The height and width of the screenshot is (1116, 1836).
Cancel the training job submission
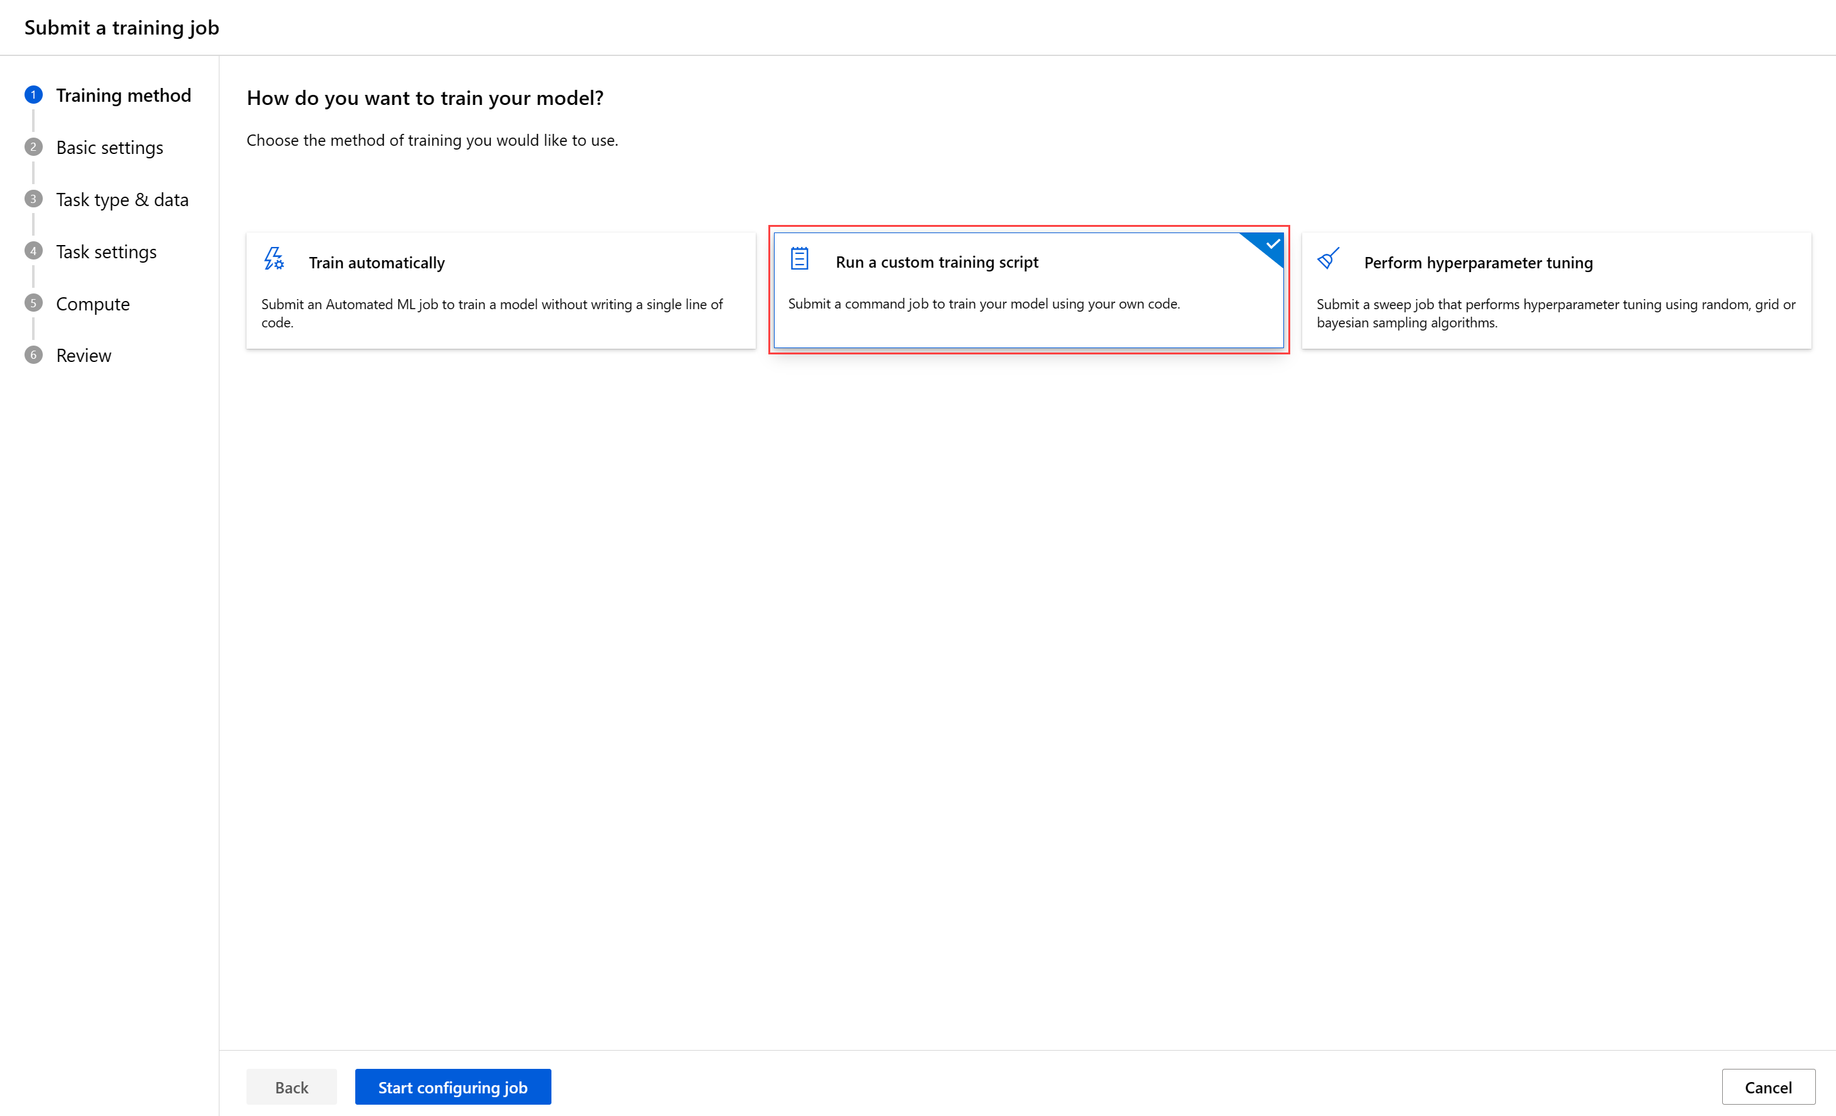1769,1086
